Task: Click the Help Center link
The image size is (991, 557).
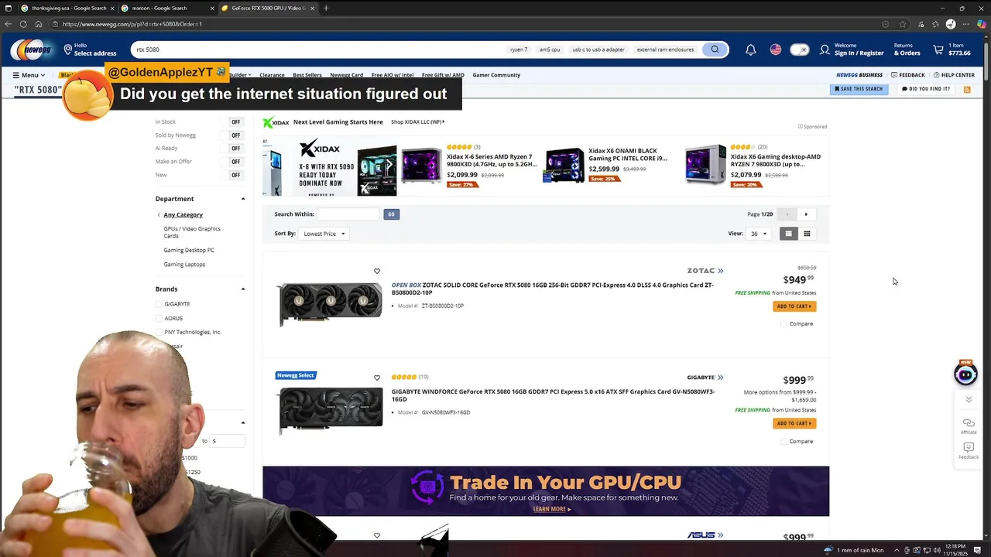Action: click(954, 75)
